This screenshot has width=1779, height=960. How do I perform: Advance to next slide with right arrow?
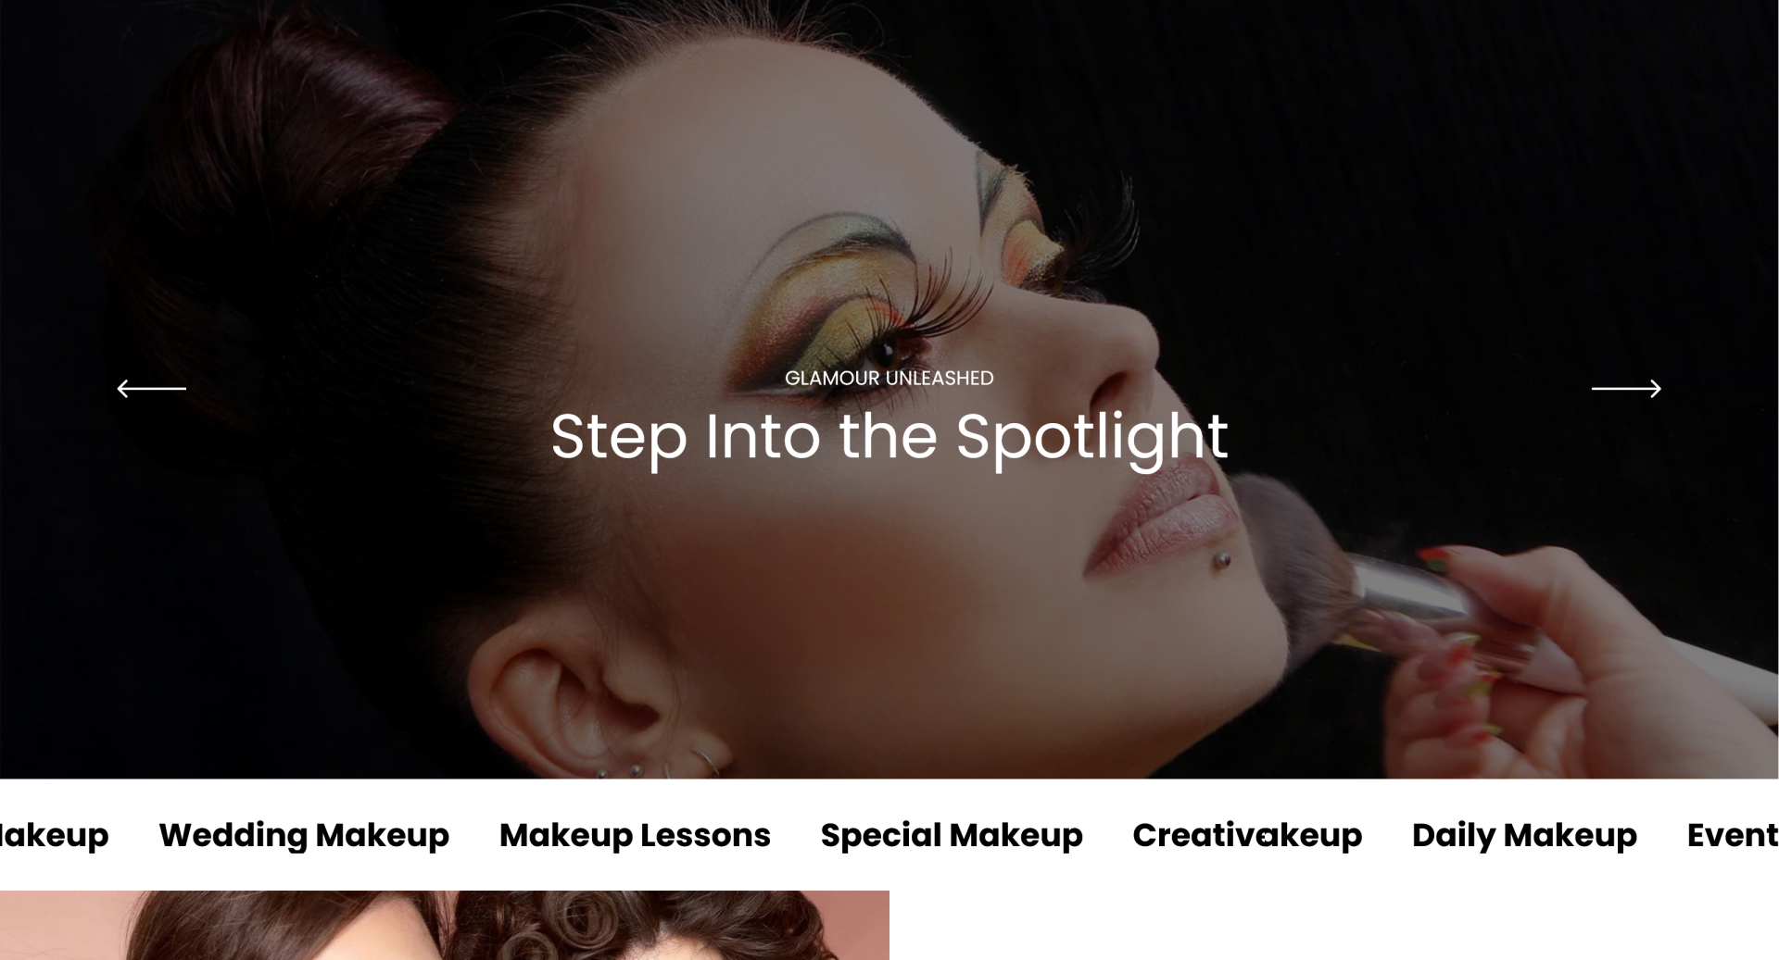click(1626, 389)
